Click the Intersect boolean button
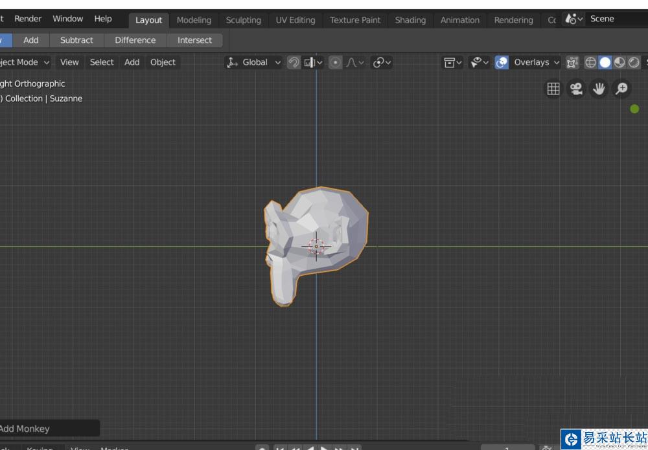 pos(194,40)
